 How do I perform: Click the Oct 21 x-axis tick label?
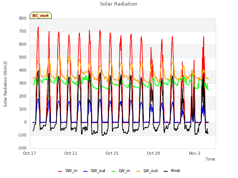click(71, 153)
